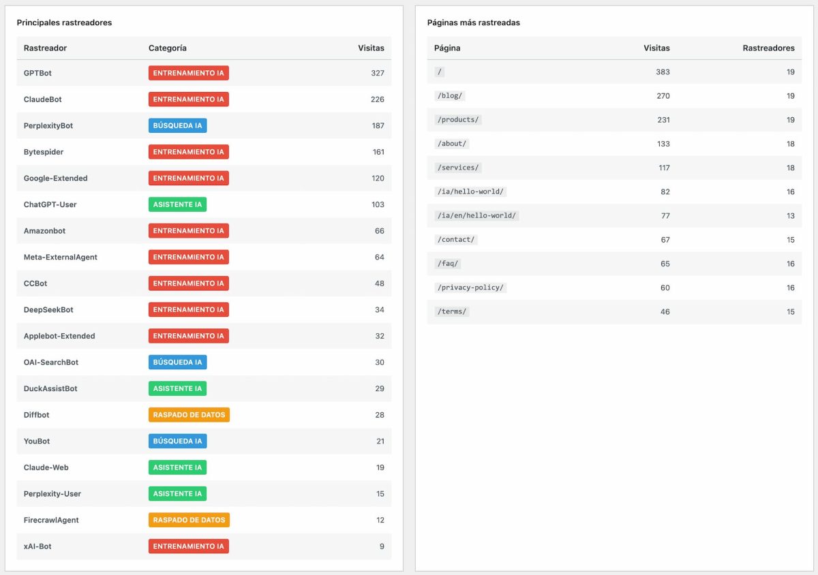Click ChatGPT-User's Asistente IA badge

tap(177, 204)
